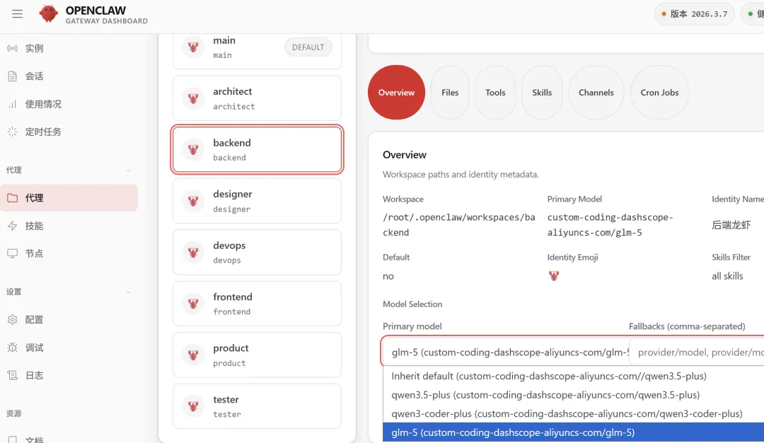Viewport: 764px width, 443px height.
Task: Collapse the 代理 sidebar section
Action: coord(128,171)
